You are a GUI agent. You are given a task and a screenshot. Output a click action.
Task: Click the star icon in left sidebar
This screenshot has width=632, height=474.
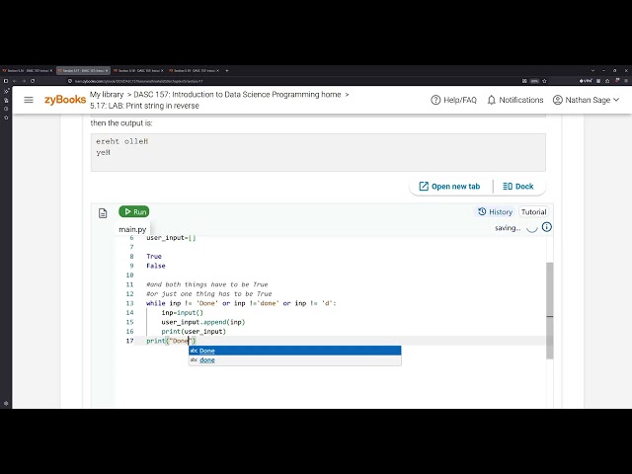(x=6, y=118)
